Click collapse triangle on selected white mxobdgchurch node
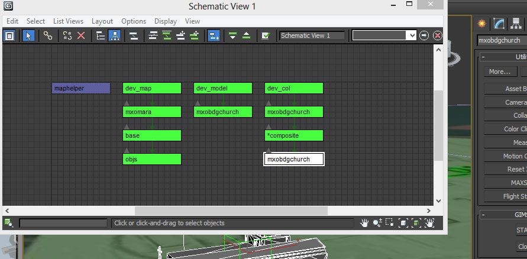 [x=269, y=150]
